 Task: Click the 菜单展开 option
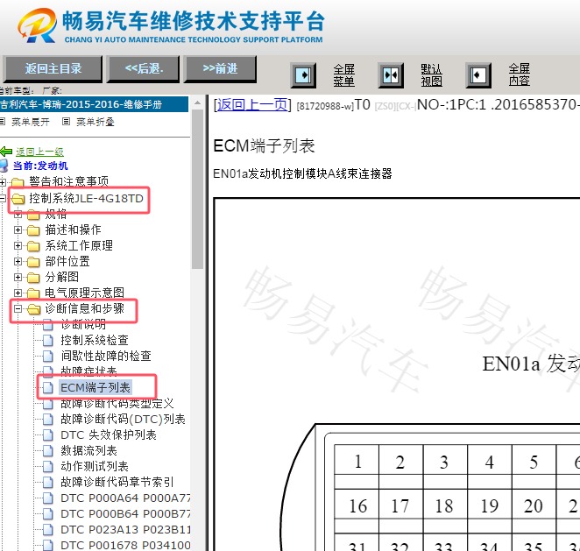point(31,122)
